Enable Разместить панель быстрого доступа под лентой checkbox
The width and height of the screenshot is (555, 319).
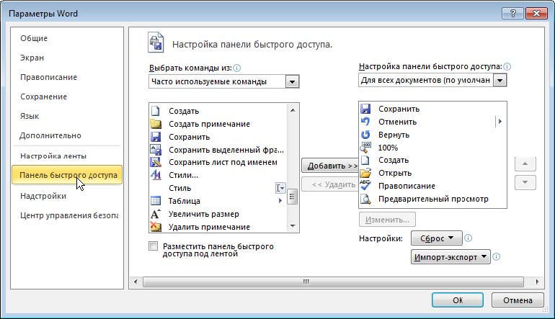[x=154, y=246]
